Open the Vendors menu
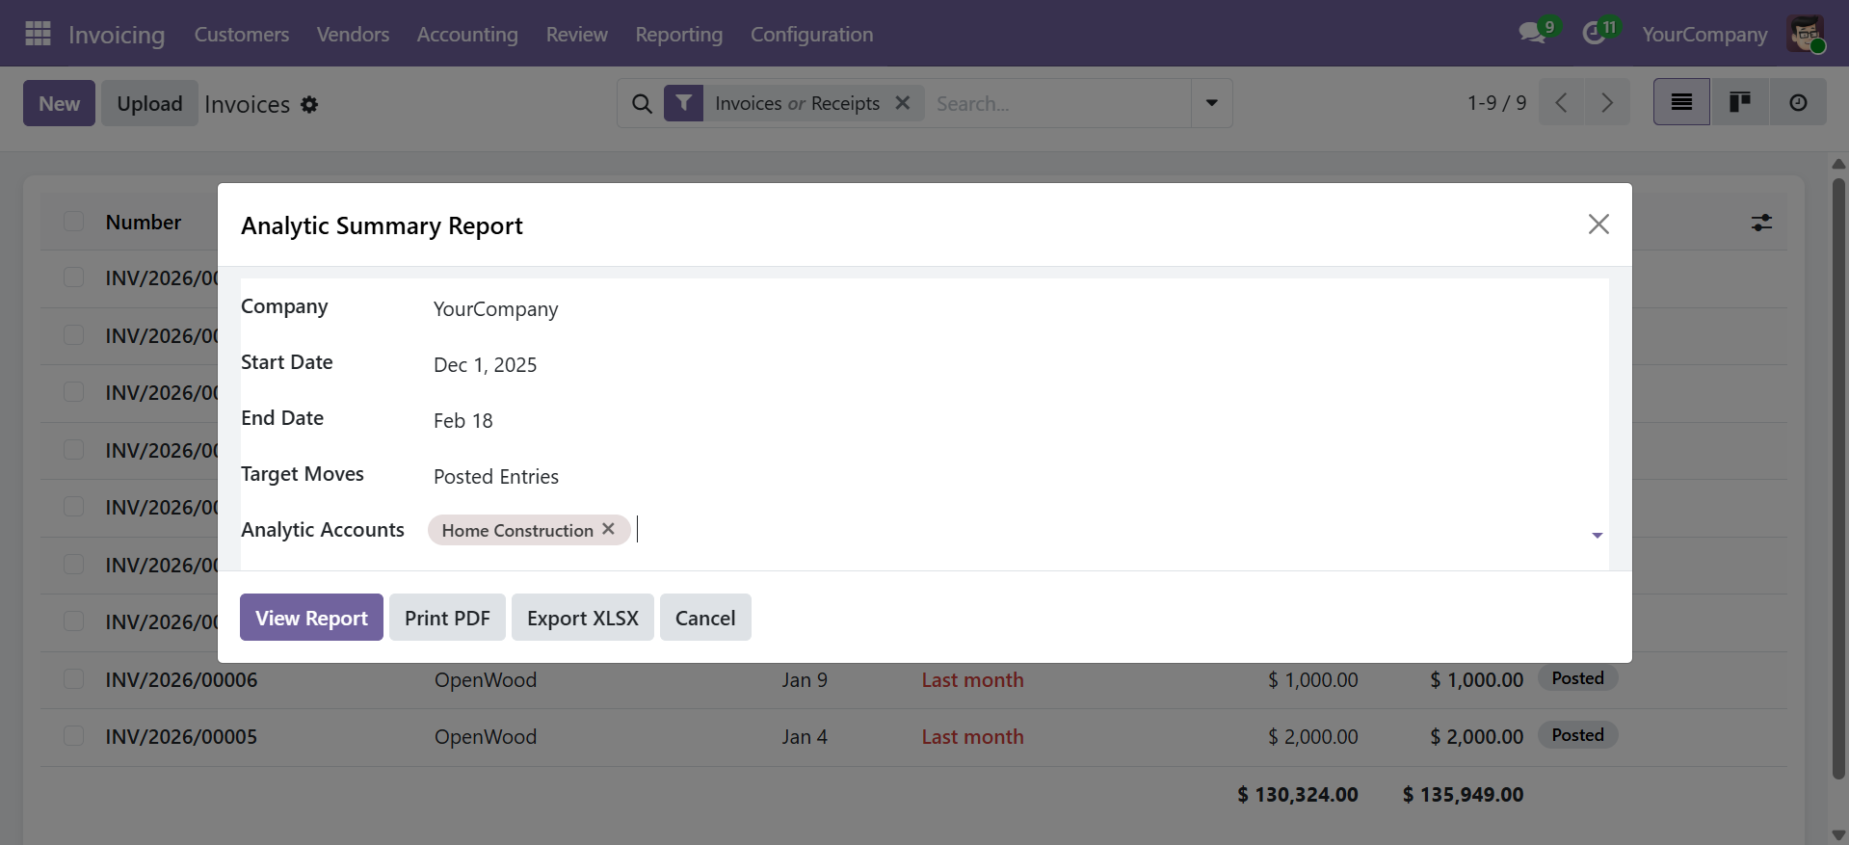Screen dimensions: 1849x845 [353, 34]
